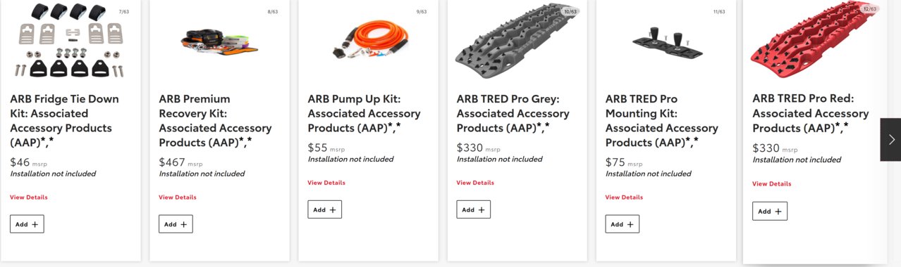Add ARB Pump Up Kit
Screen dimensions: 901x267
point(324,209)
